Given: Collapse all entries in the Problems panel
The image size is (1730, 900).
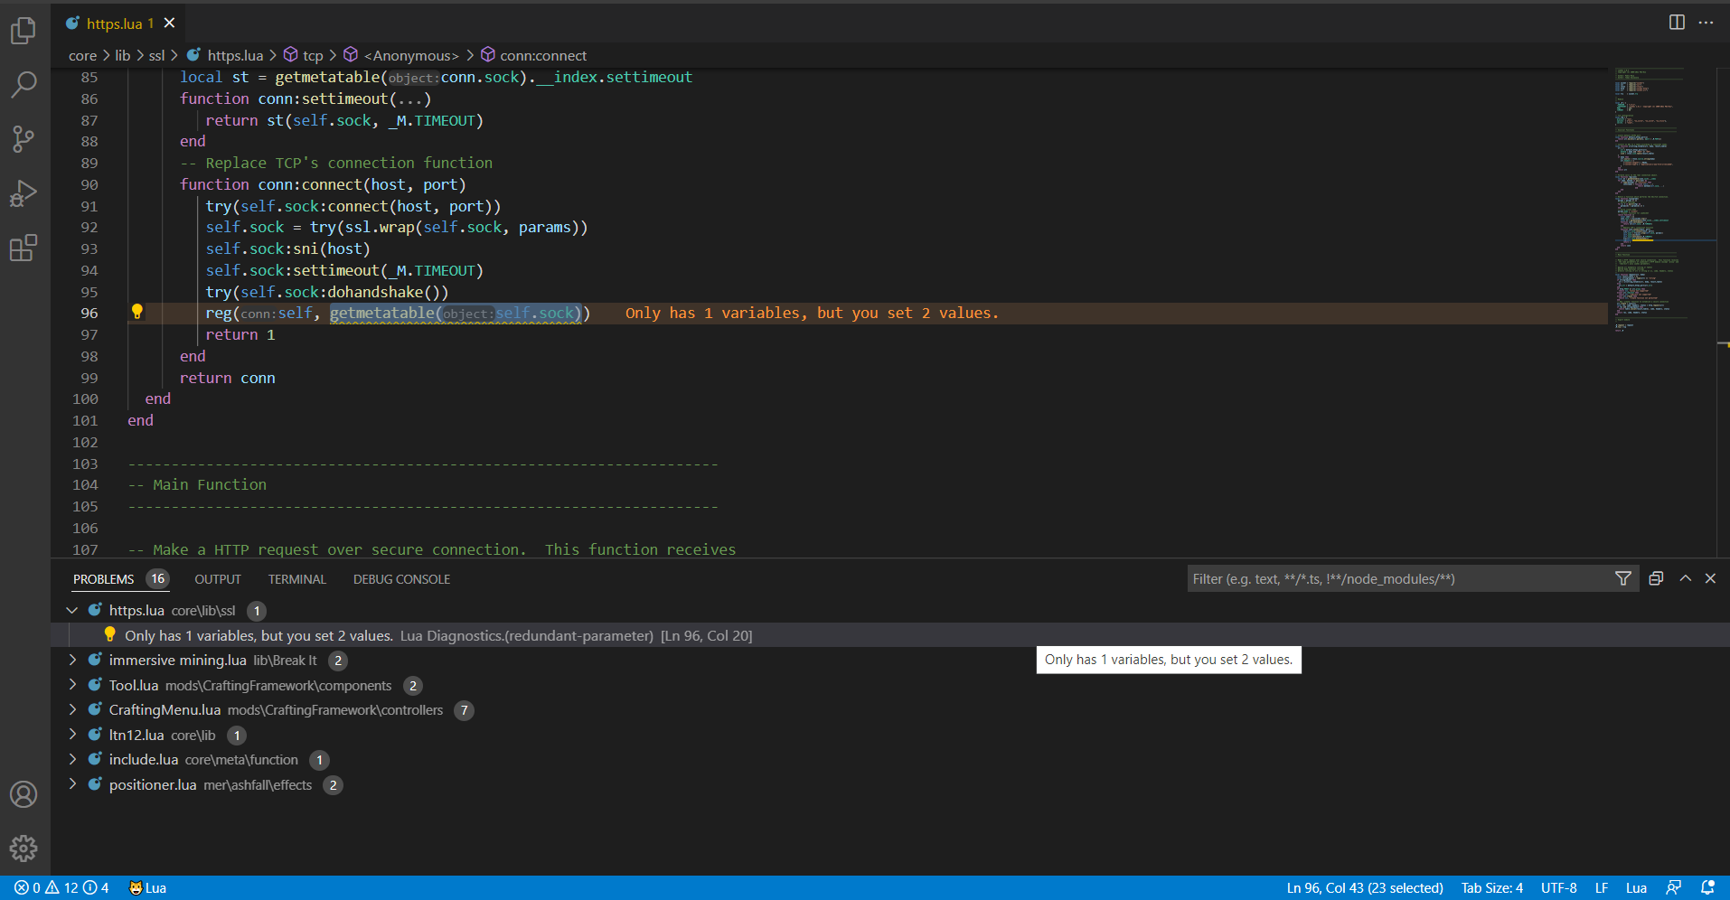Looking at the screenshot, I should pyautogui.click(x=1656, y=578).
